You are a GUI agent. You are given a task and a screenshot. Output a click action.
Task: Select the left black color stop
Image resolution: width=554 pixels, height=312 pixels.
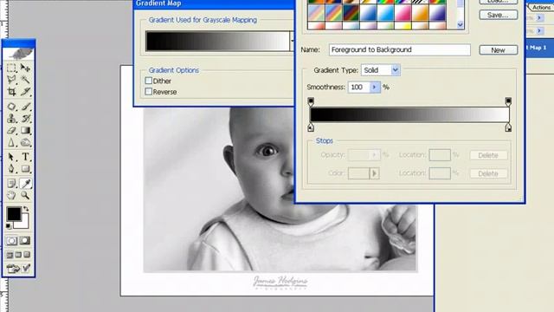tap(311, 127)
